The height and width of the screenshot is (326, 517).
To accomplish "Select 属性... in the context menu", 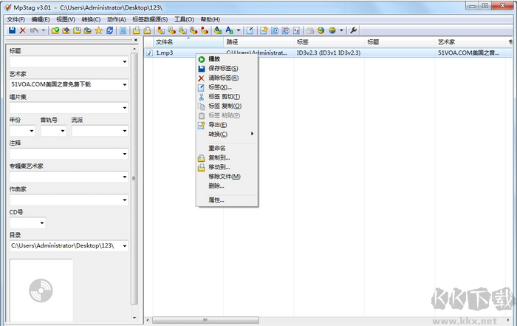I will [216, 200].
